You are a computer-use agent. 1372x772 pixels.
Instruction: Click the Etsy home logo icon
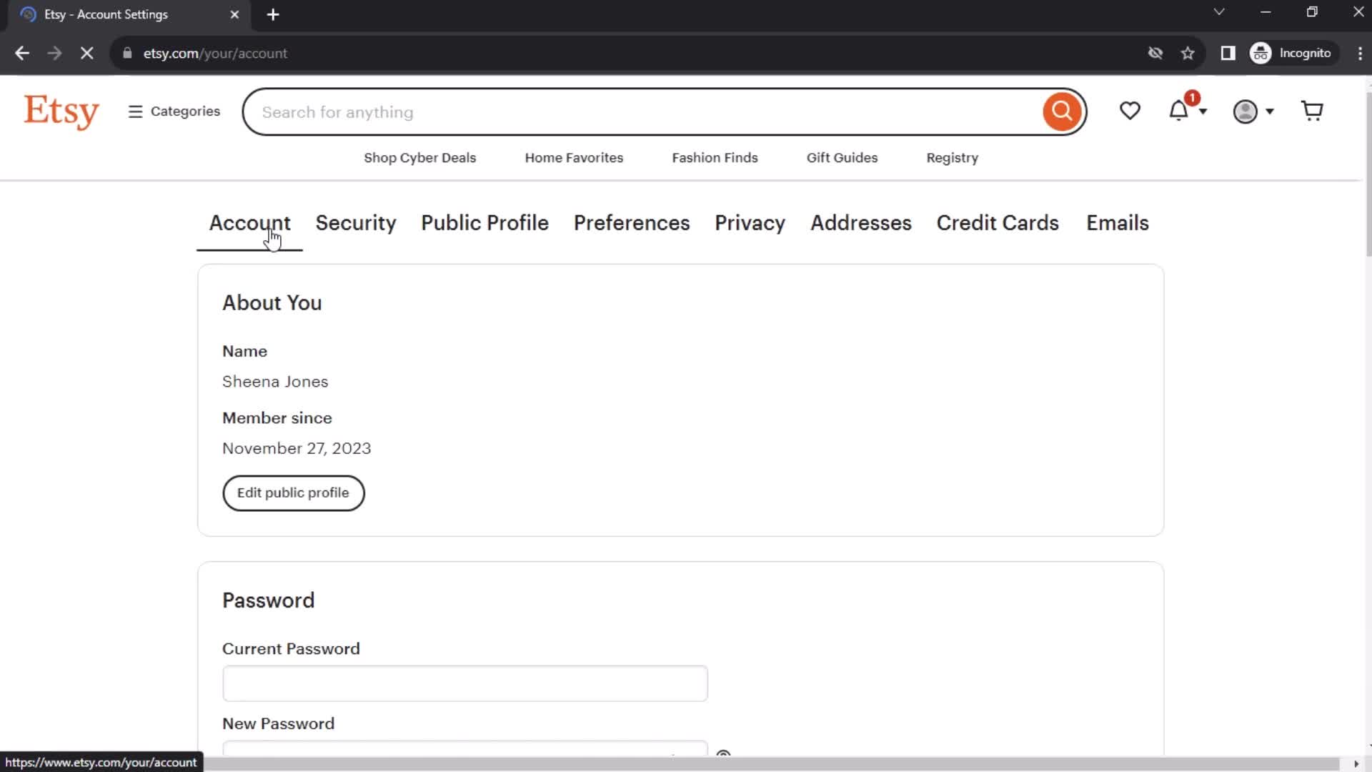(60, 112)
